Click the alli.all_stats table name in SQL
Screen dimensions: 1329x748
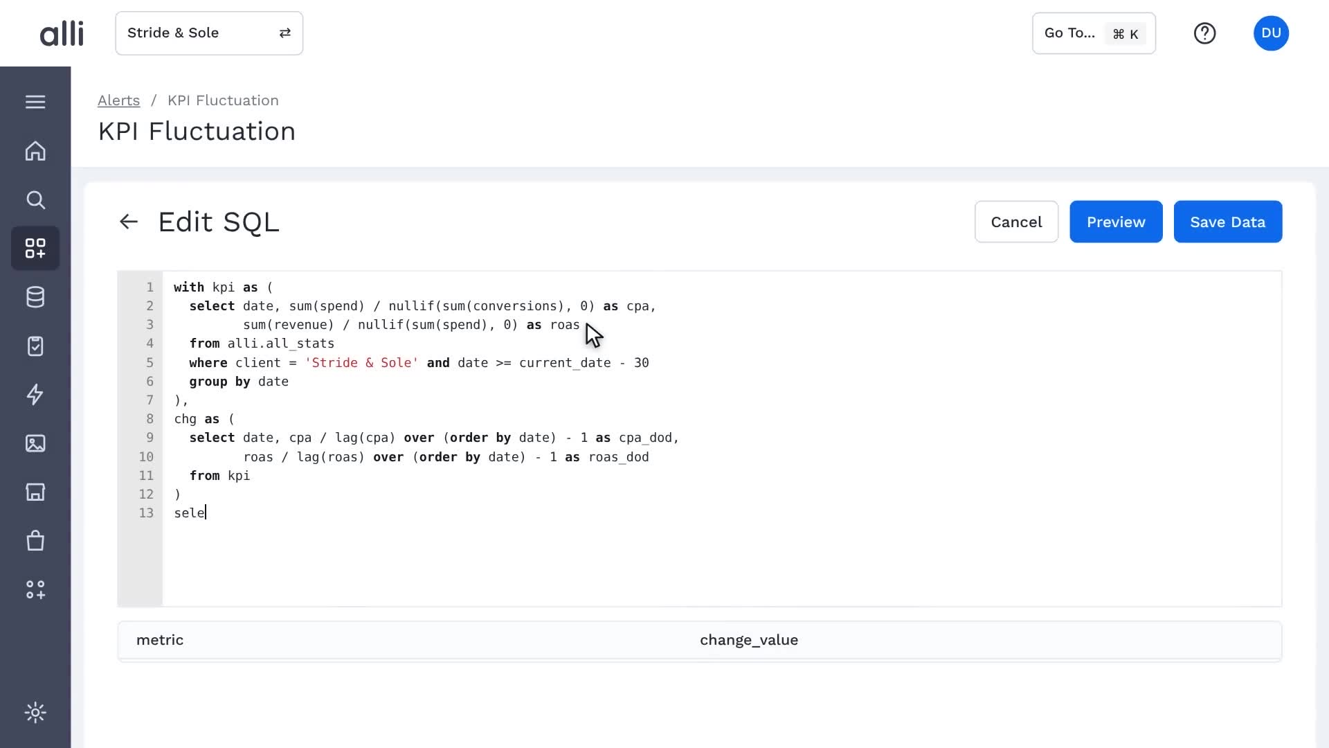[281, 344]
